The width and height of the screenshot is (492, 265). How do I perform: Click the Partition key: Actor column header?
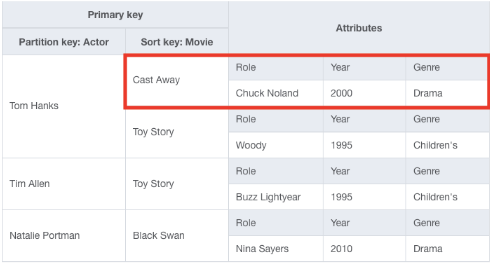pos(64,42)
